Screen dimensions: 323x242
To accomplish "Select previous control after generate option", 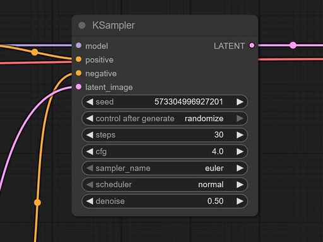I will 90,118.
